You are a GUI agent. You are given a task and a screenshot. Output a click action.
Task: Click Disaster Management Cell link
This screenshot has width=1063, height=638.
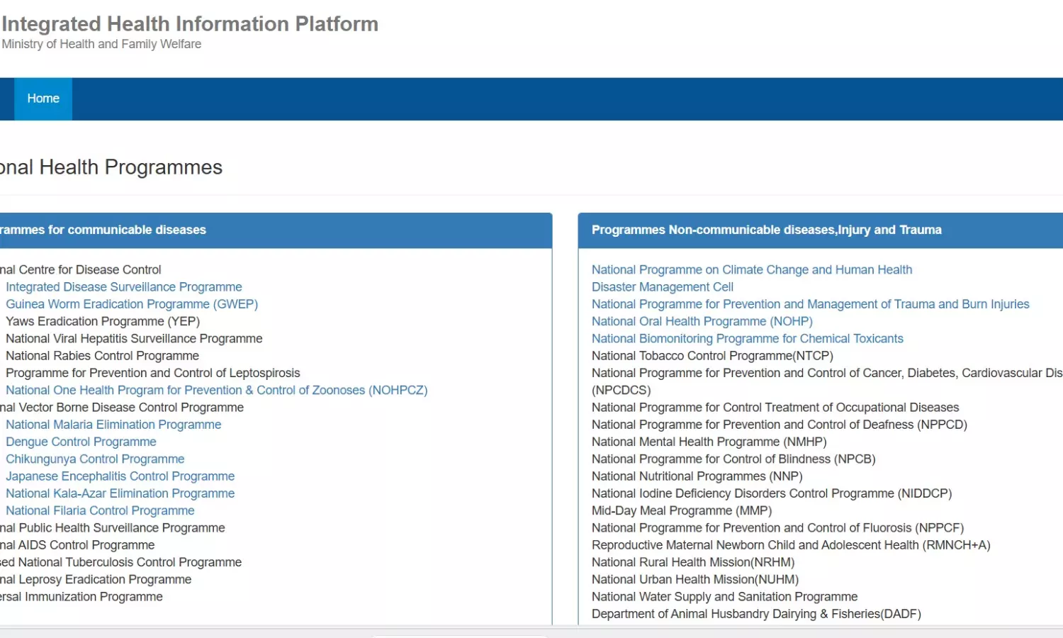point(662,287)
